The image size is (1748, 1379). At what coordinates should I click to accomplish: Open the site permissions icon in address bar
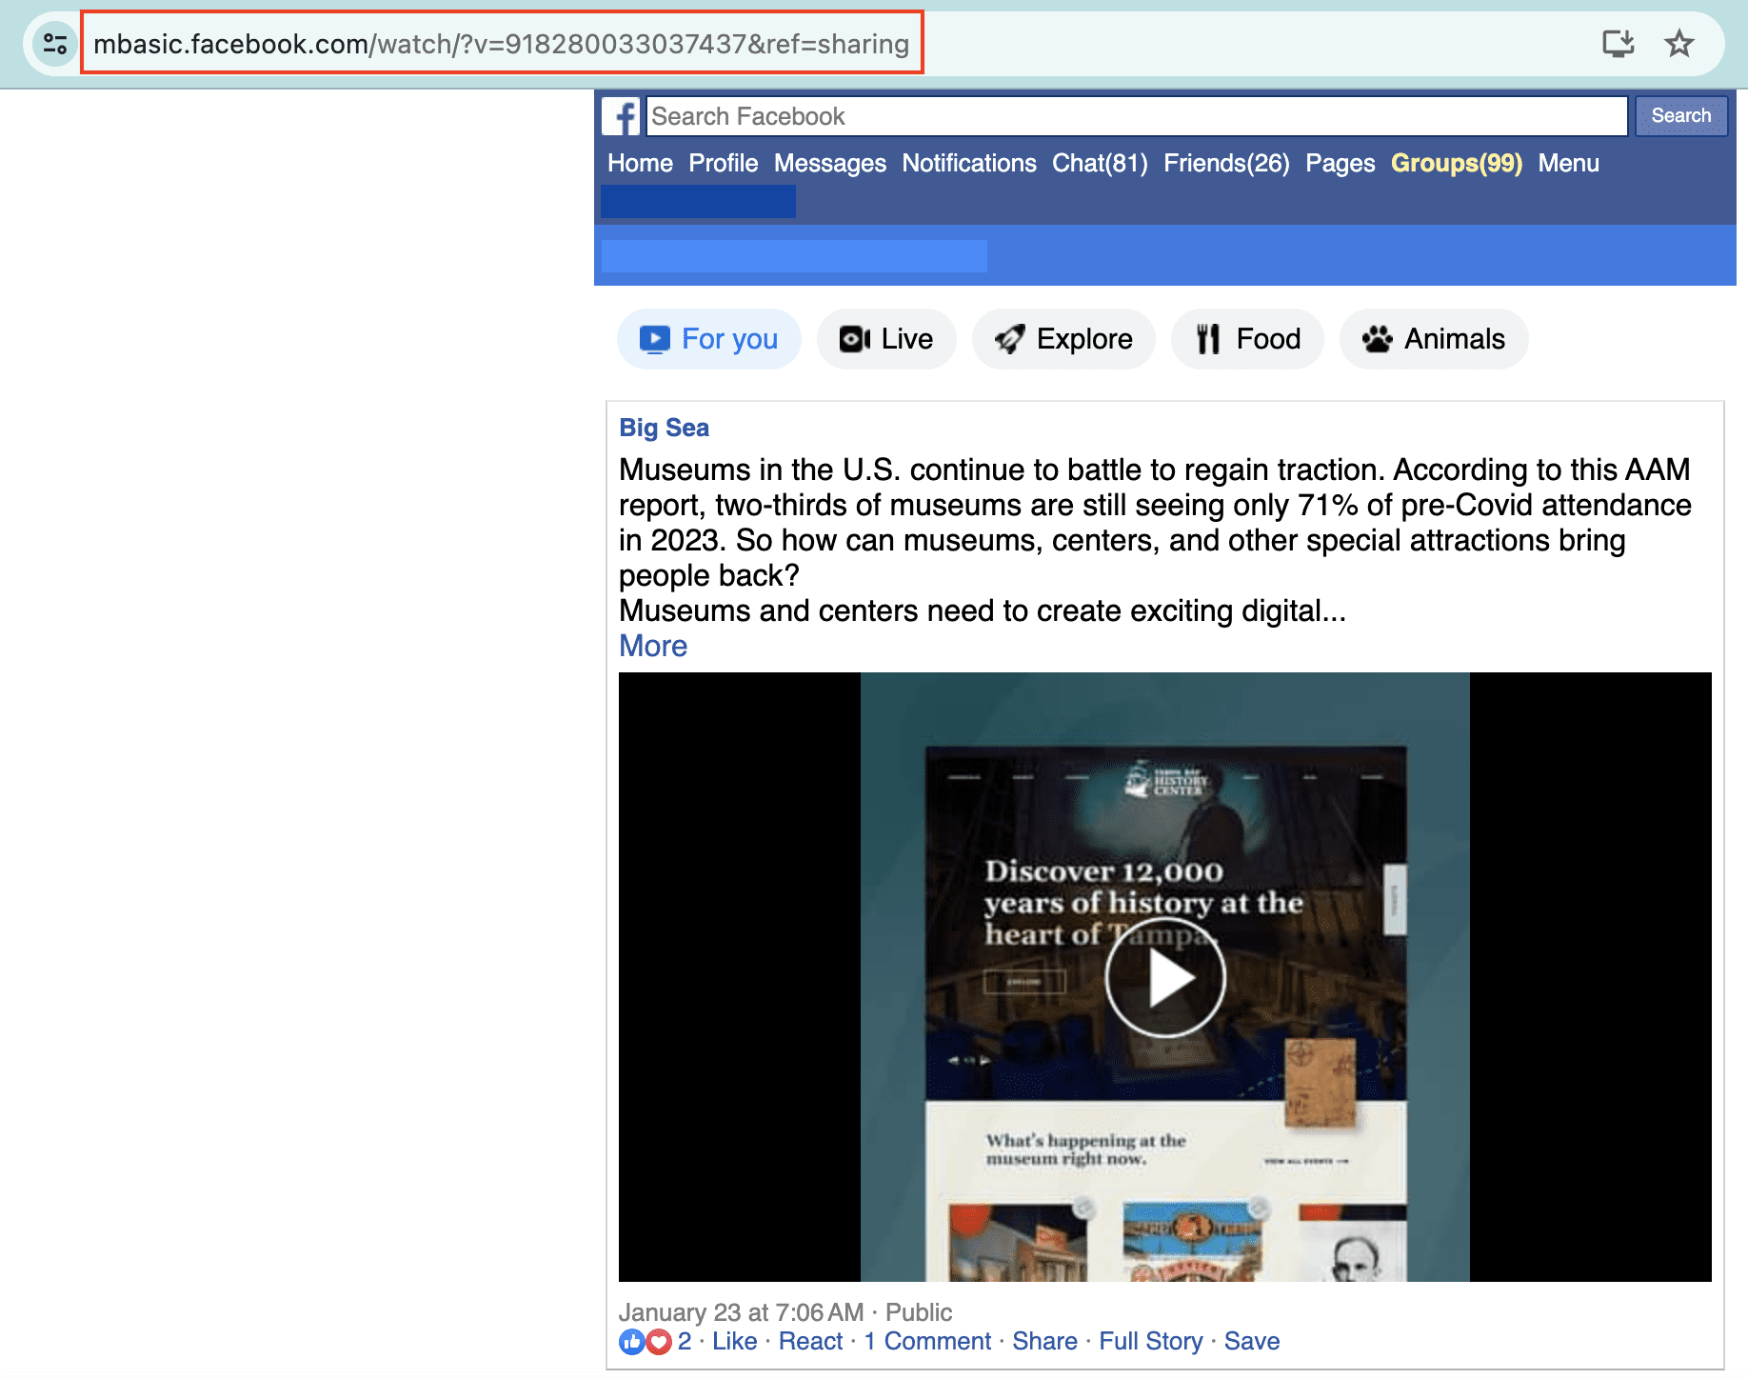[x=54, y=42]
